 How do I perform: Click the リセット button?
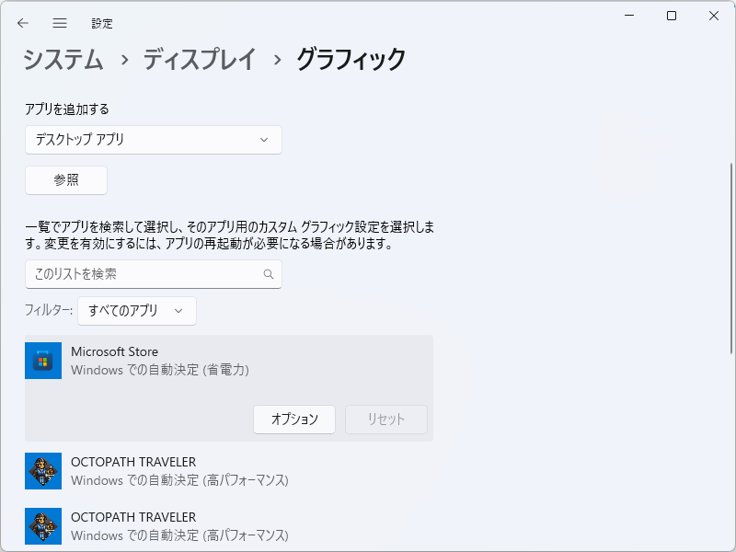[x=385, y=420]
